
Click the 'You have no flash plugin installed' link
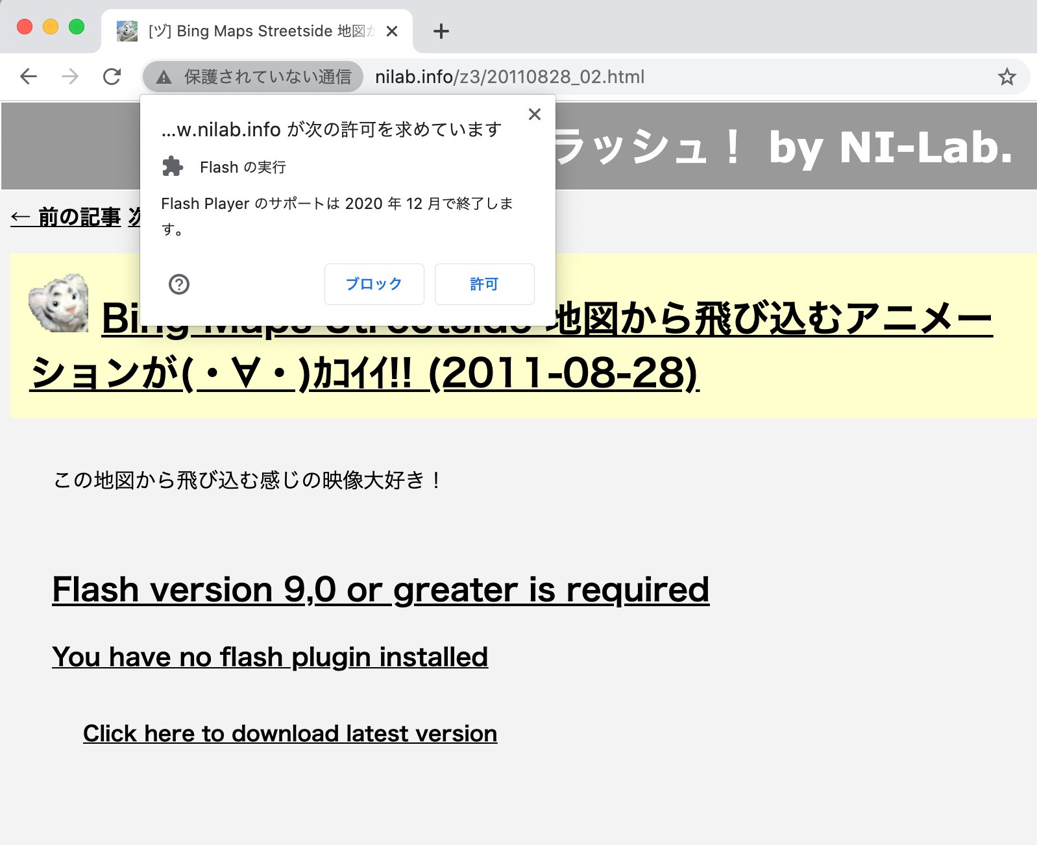point(270,657)
